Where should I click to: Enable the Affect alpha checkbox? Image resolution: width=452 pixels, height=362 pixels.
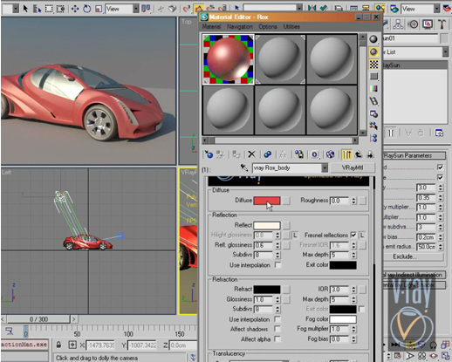[x=278, y=339]
